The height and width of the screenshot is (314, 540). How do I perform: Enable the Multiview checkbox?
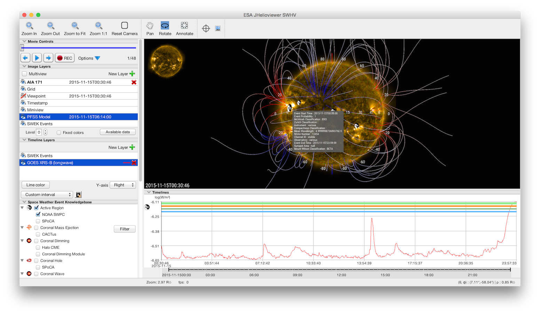pos(24,74)
